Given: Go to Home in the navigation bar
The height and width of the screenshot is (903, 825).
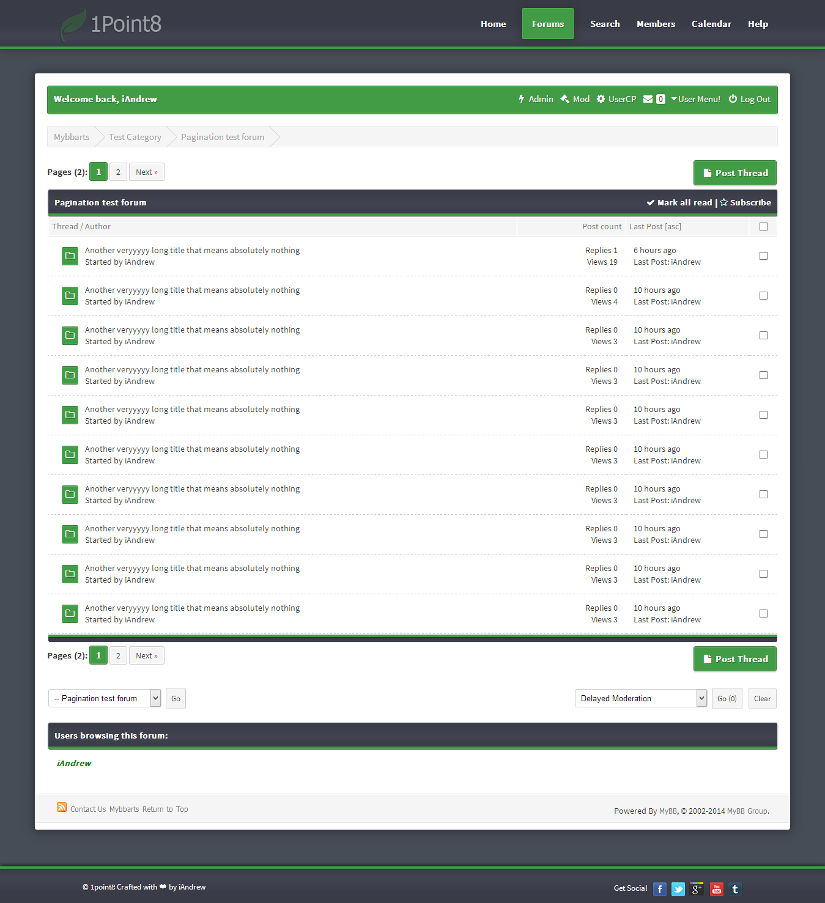Looking at the screenshot, I should coord(493,24).
